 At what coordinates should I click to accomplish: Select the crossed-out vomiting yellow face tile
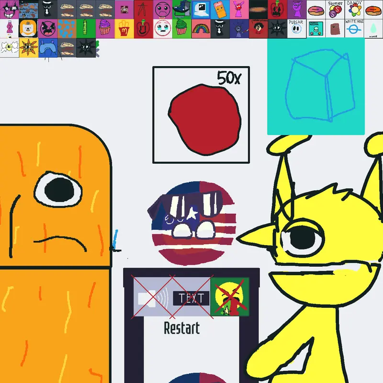pyautogui.click(x=230, y=297)
